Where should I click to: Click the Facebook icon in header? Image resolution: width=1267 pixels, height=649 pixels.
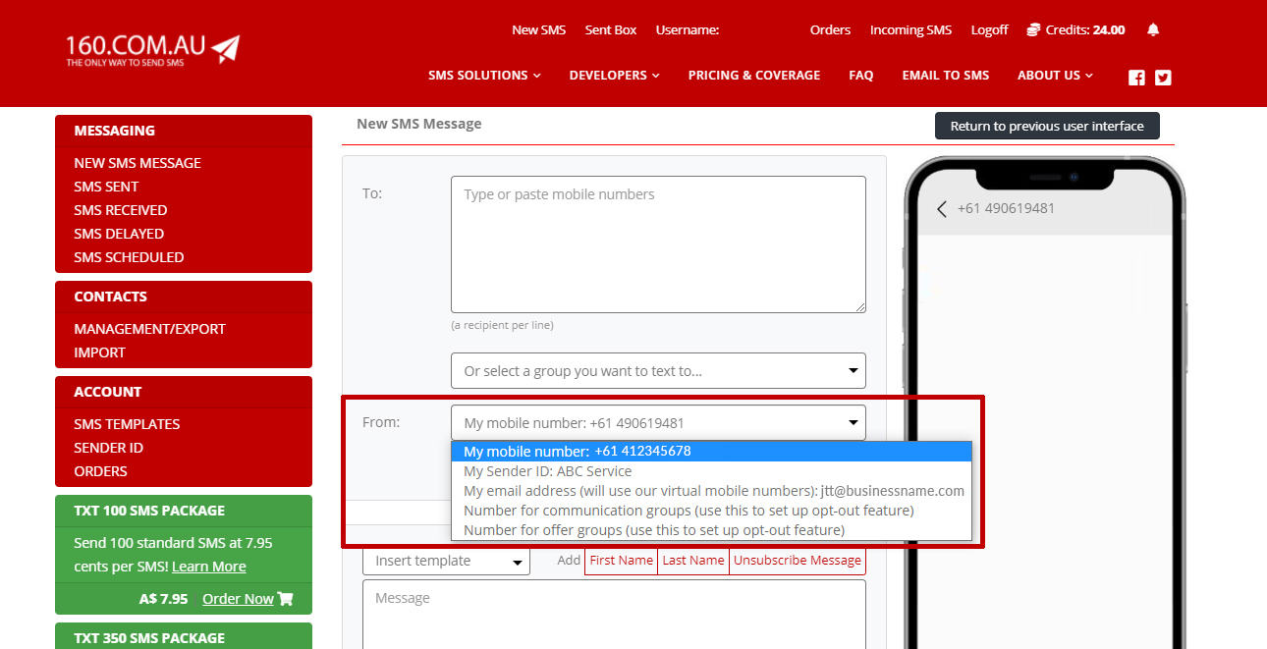tap(1136, 78)
